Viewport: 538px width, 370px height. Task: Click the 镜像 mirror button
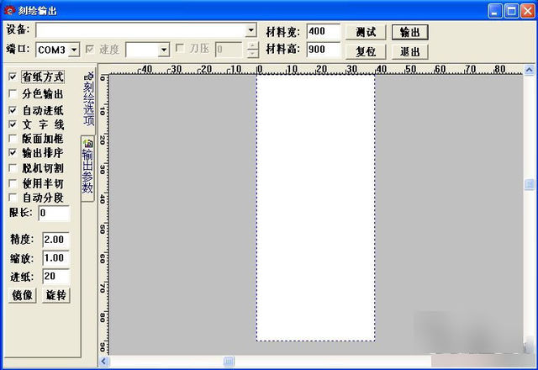click(23, 295)
